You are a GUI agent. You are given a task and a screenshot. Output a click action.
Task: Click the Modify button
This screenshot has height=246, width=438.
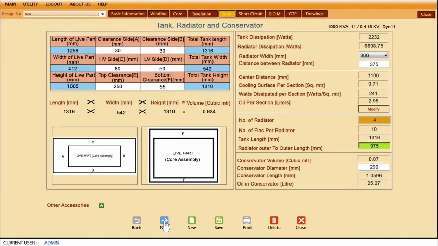374,109
